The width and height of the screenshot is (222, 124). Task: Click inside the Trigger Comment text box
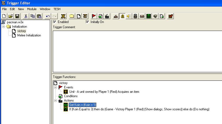137,51
